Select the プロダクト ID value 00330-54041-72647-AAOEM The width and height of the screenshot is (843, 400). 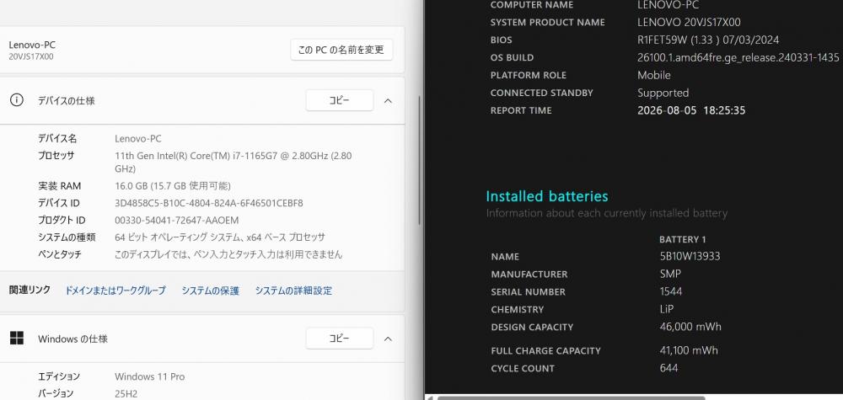coord(176,220)
